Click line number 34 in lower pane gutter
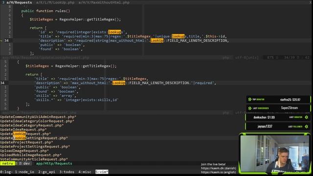The height and width of the screenshot is (176, 313). 2,83
